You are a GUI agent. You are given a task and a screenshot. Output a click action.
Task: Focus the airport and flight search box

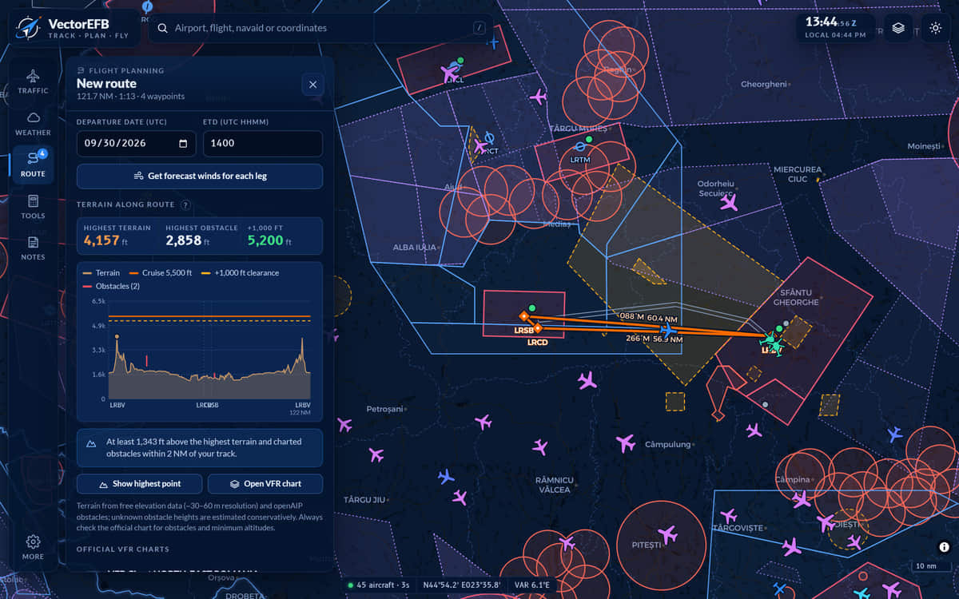tap(320, 28)
